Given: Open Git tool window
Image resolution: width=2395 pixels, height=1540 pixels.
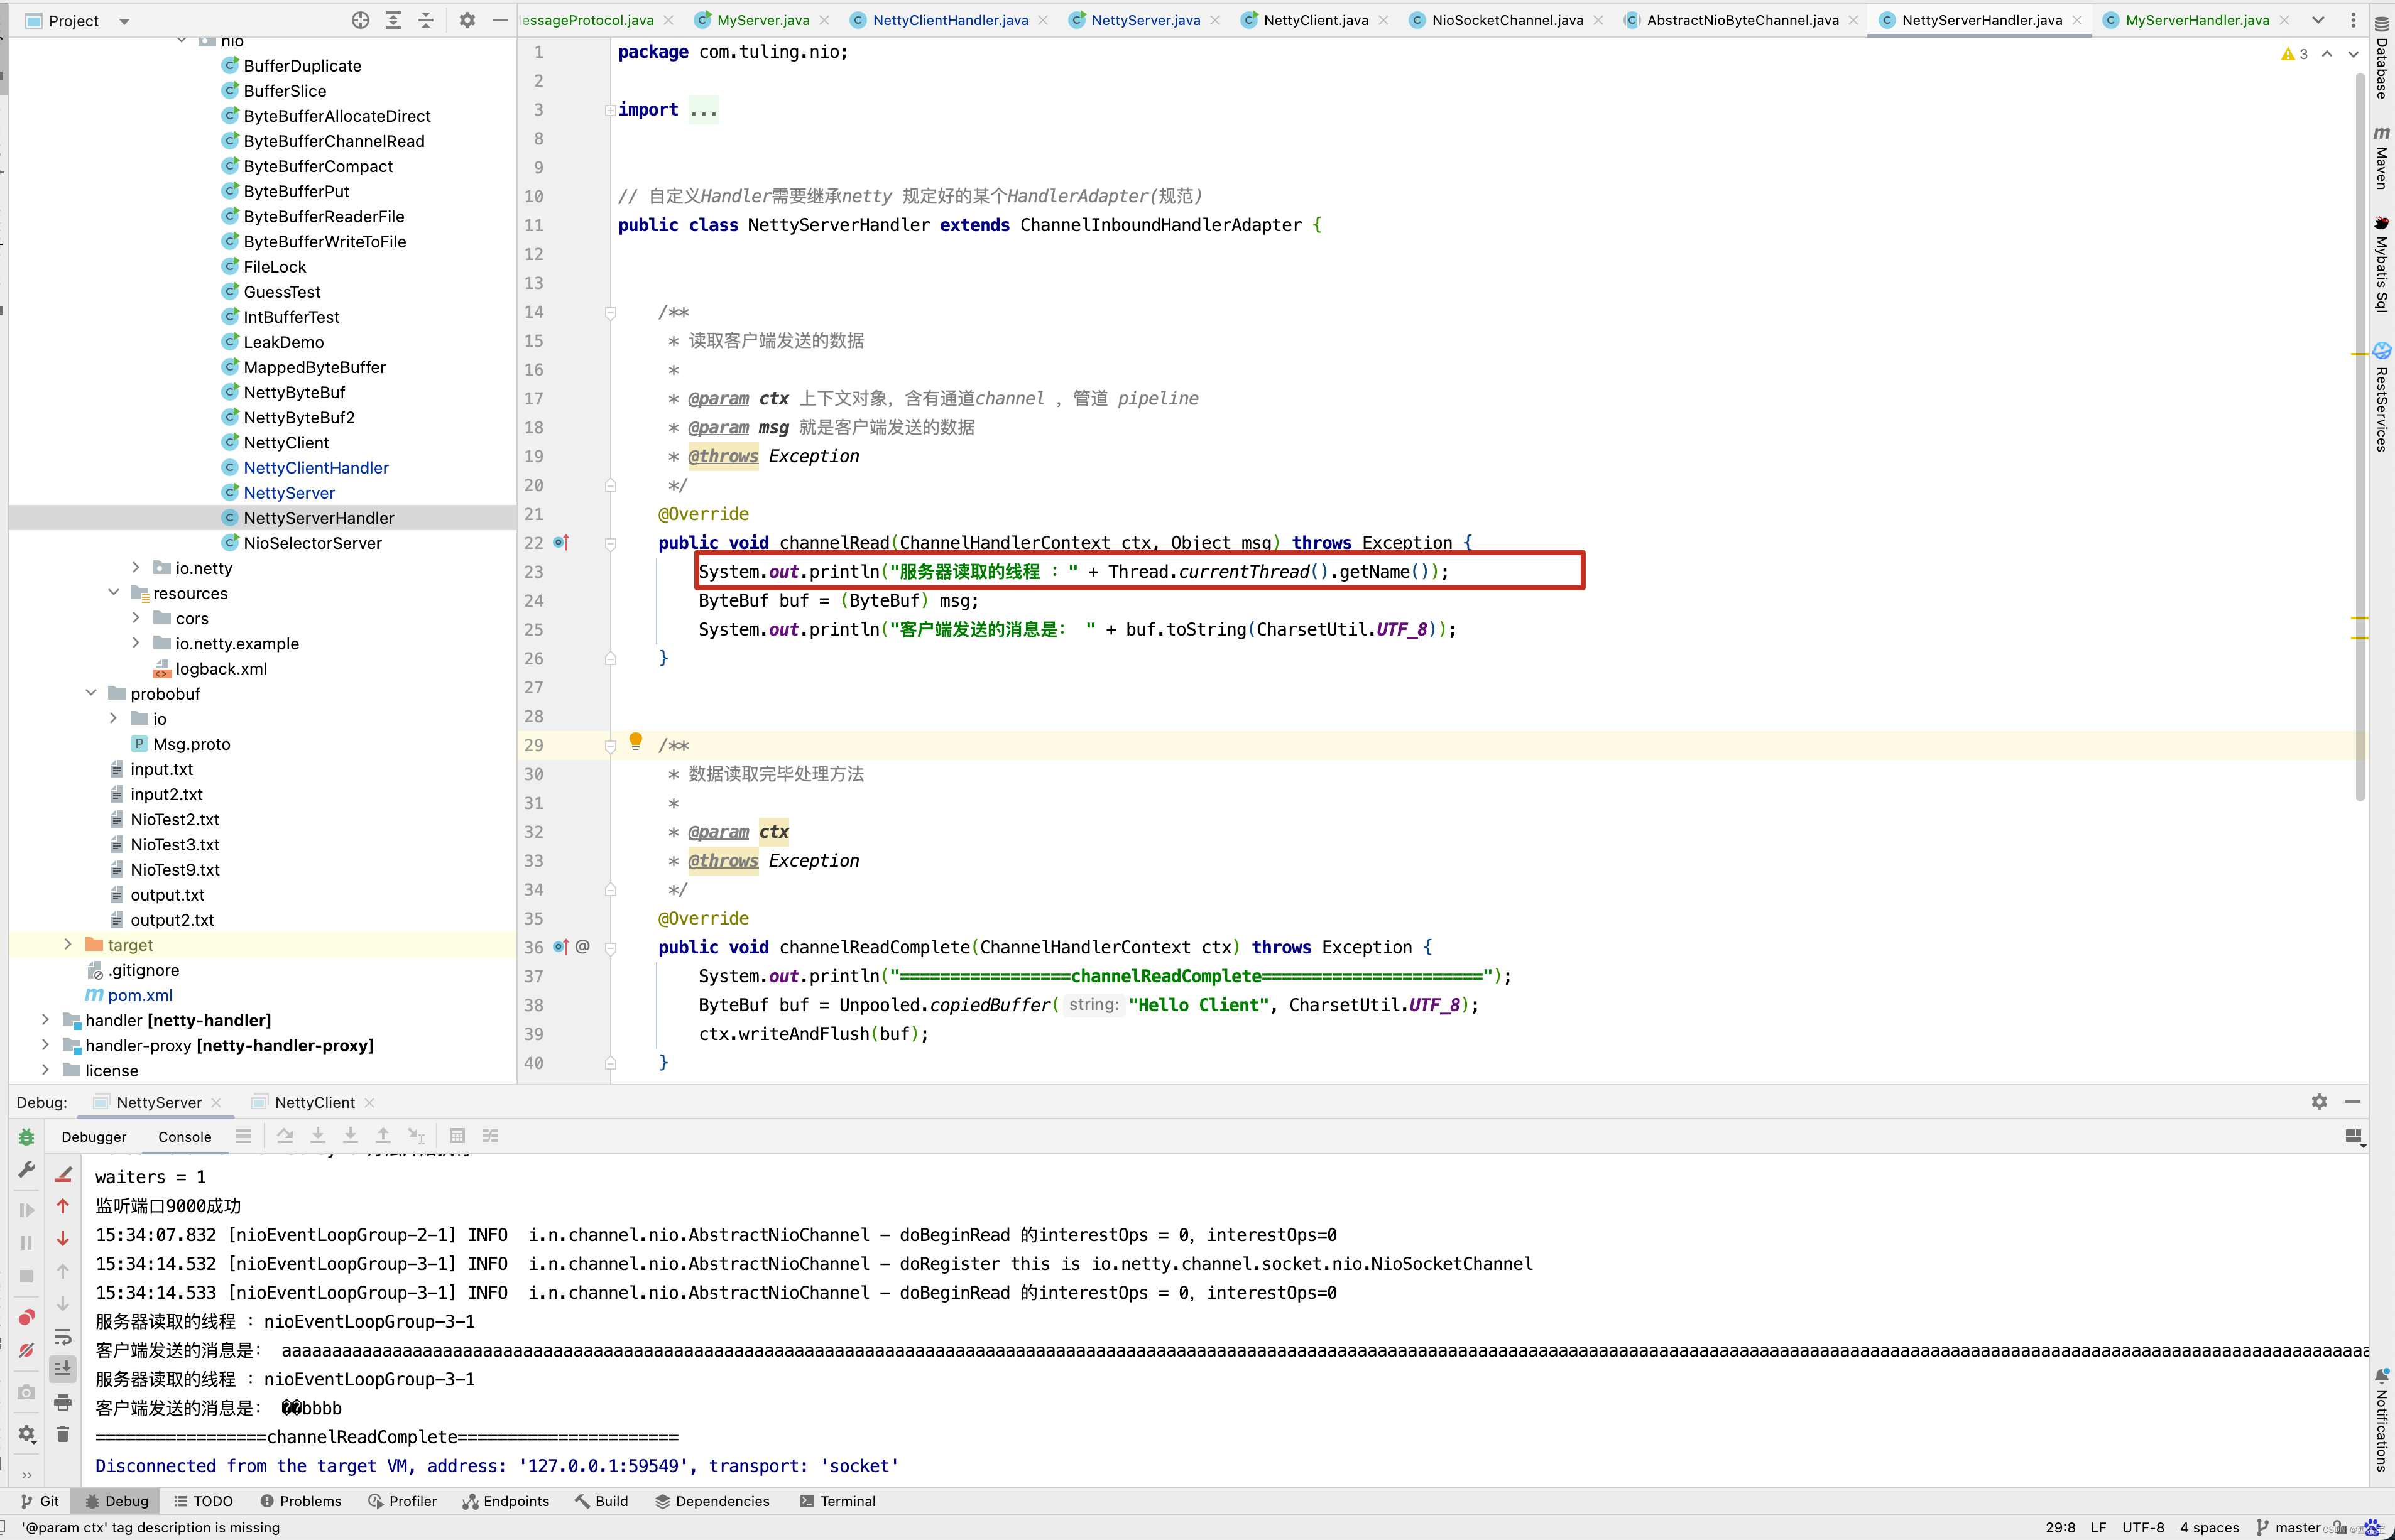Looking at the screenshot, I should (x=40, y=1500).
